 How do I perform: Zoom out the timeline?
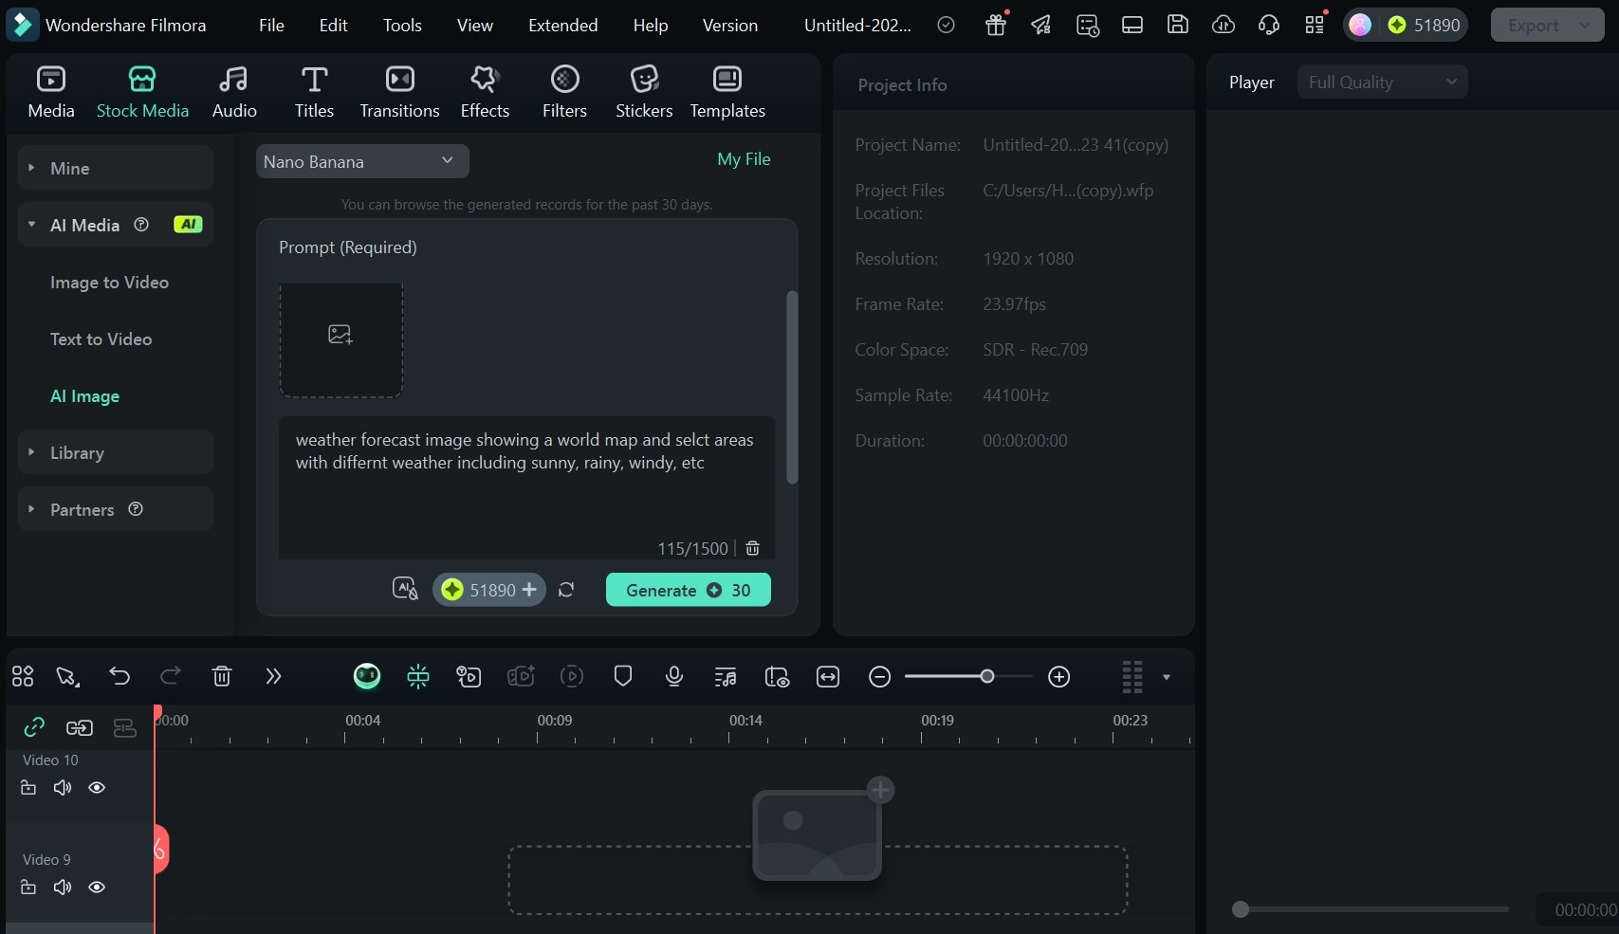(879, 677)
